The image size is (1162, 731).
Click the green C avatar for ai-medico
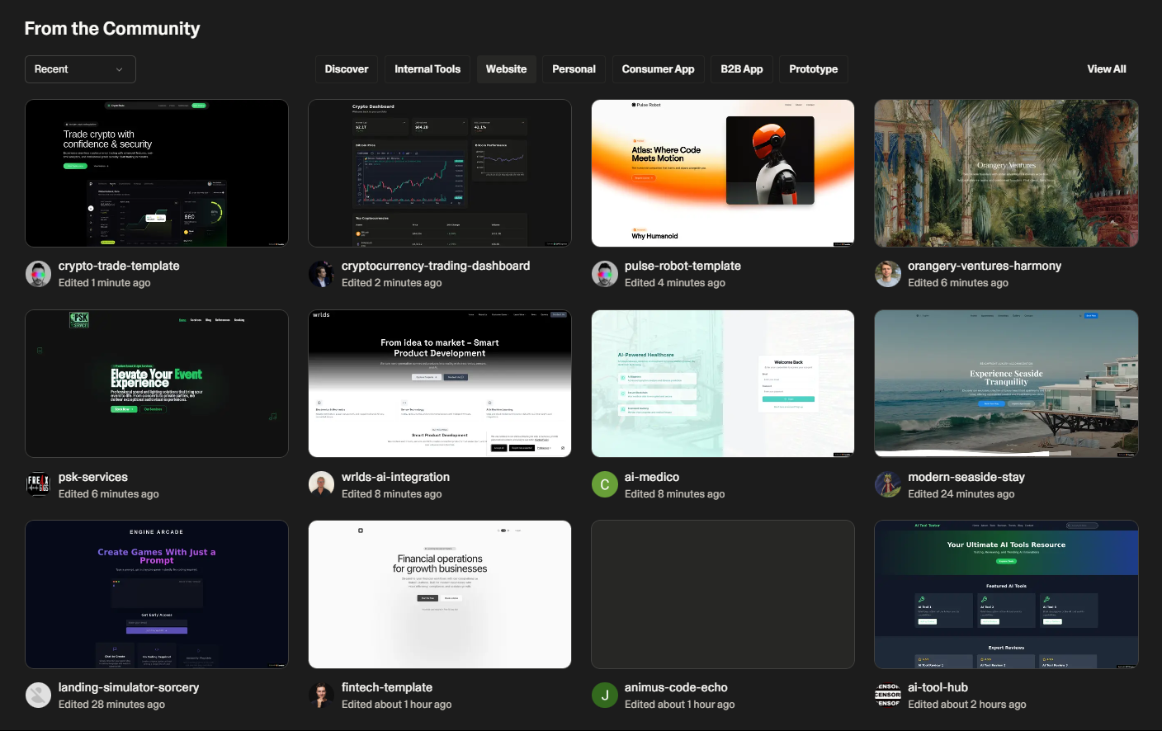(x=604, y=484)
